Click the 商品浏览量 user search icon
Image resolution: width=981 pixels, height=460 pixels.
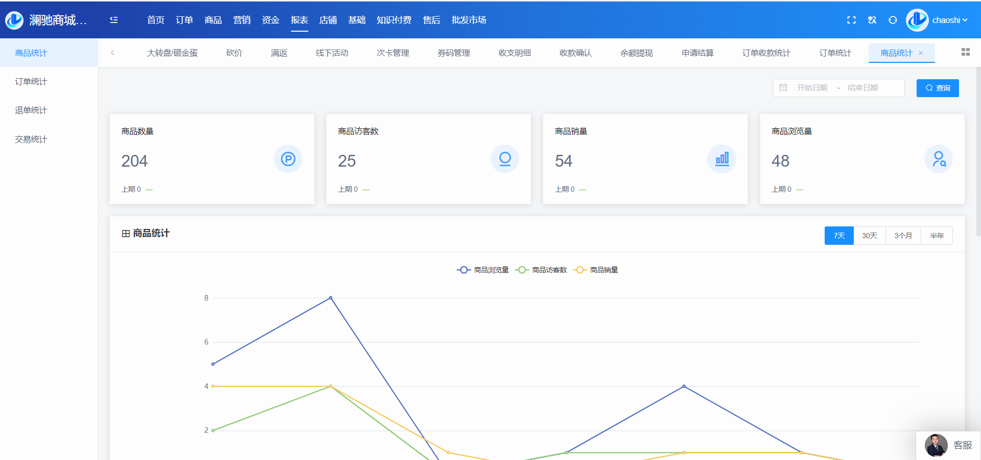click(x=938, y=159)
